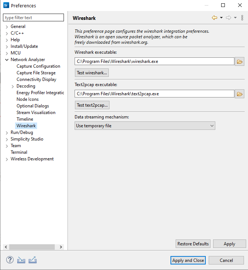
Task: Open the Timeline preference page
Action: [x=25, y=119]
